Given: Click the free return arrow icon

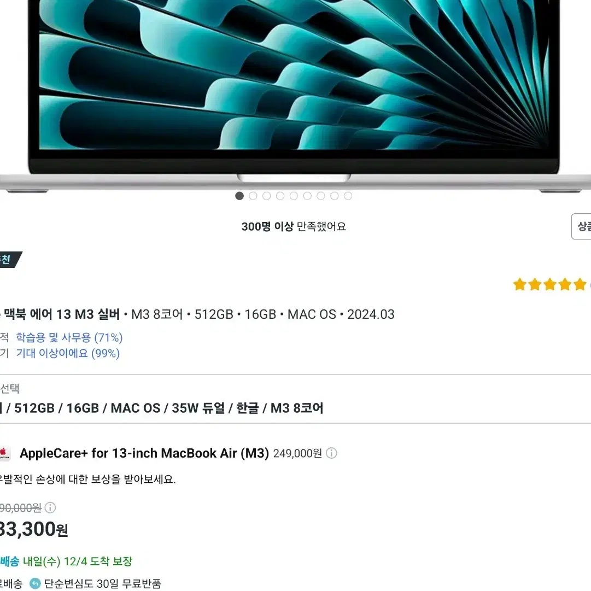Looking at the screenshot, I should (x=35, y=583).
